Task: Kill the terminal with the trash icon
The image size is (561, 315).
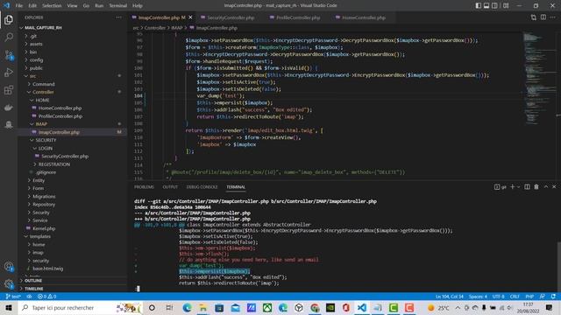Action: (x=536, y=186)
